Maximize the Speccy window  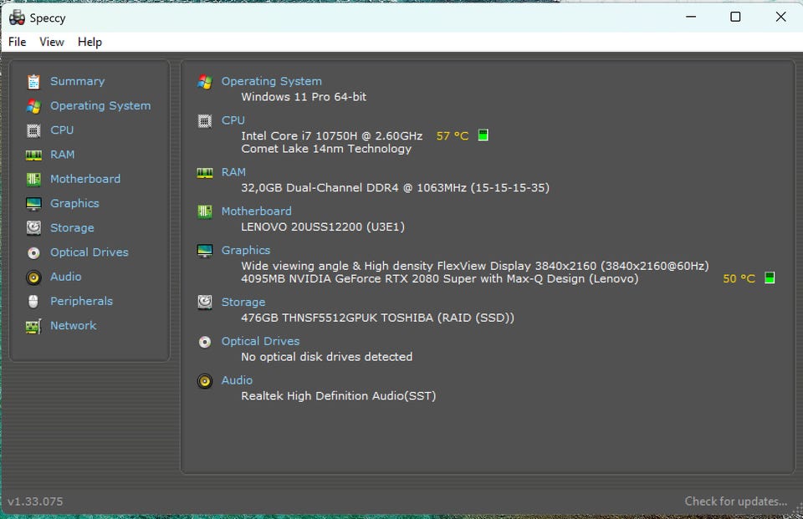pos(735,17)
